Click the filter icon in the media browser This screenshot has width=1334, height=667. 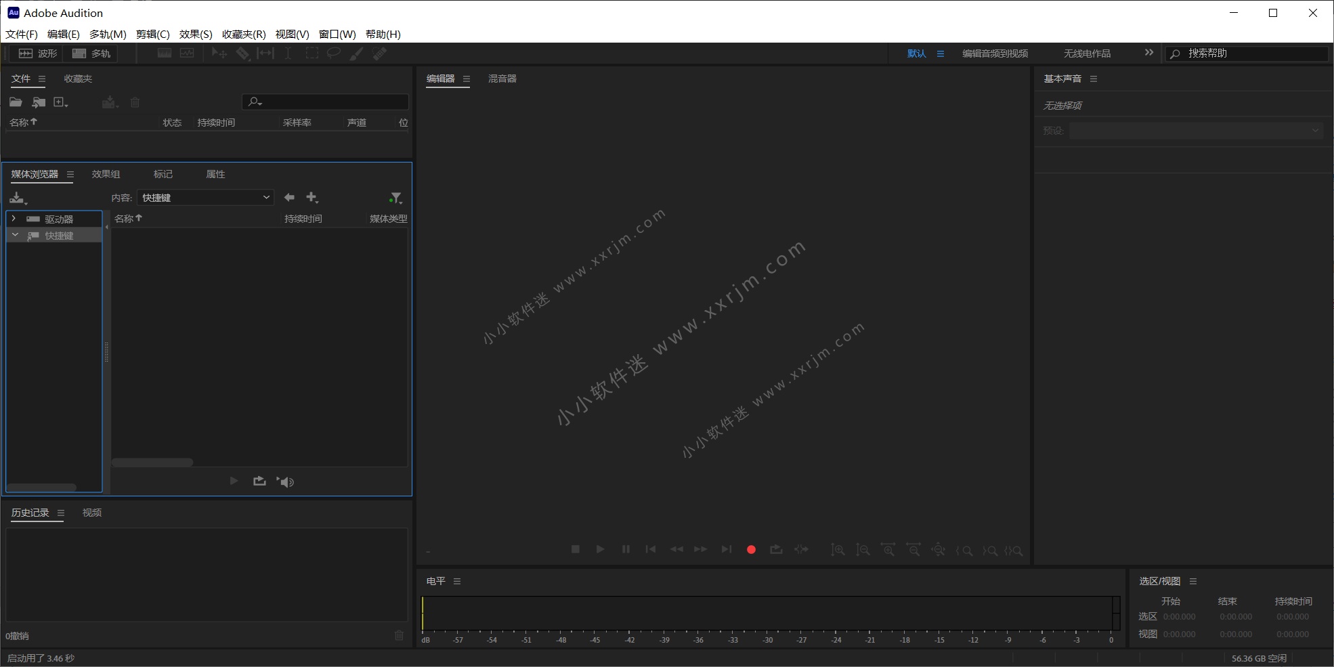pos(396,198)
